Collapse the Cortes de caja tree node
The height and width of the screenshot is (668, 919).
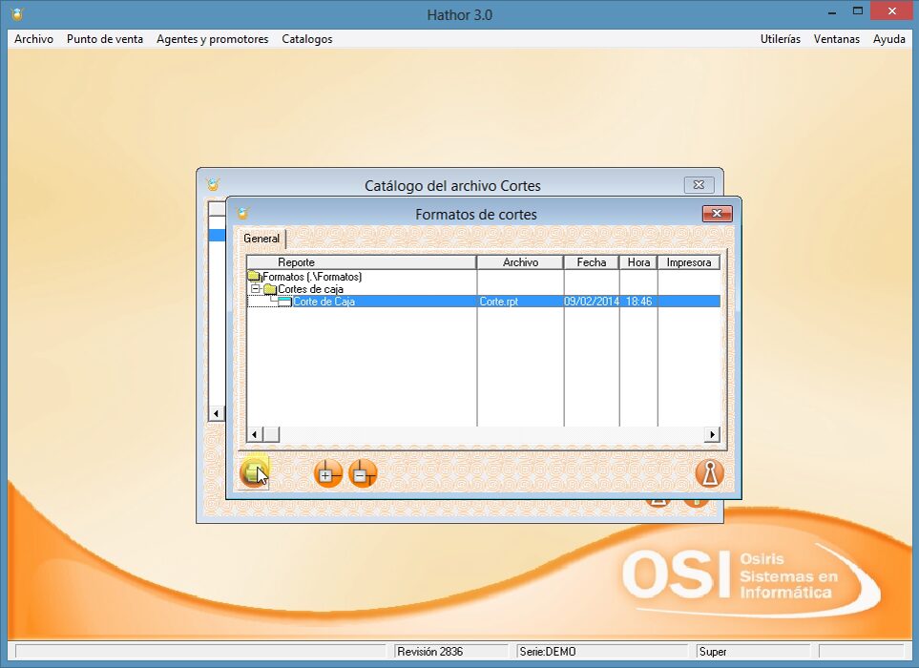click(256, 289)
